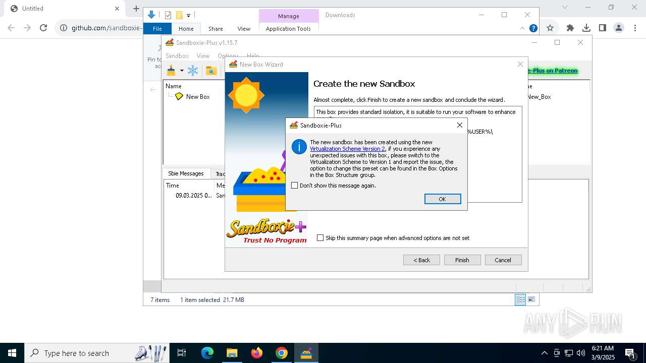
Task: Open the File tab in Explorer
Action: point(157,29)
